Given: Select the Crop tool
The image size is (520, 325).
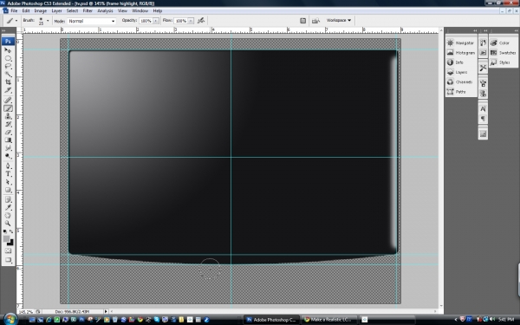Looking at the screenshot, I should [x=8, y=82].
